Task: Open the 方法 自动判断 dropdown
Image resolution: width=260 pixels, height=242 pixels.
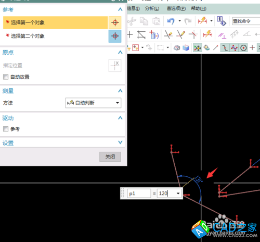Action: [93, 103]
